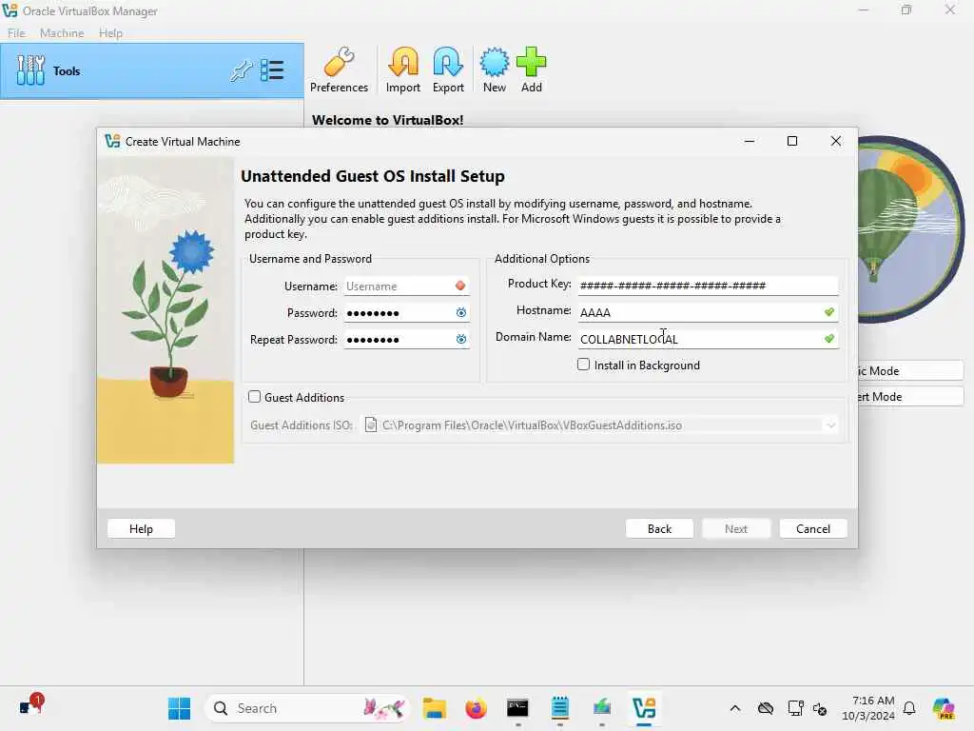Open the Help menu in menu bar
The width and height of the screenshot is (974, 731).
click(x=110, y=33)
